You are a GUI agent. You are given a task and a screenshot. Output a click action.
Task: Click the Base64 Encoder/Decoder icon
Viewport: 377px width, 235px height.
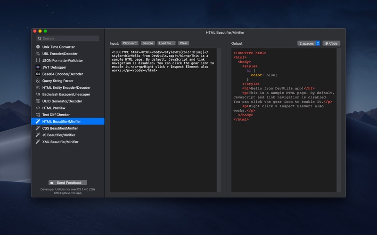(38, 74)
